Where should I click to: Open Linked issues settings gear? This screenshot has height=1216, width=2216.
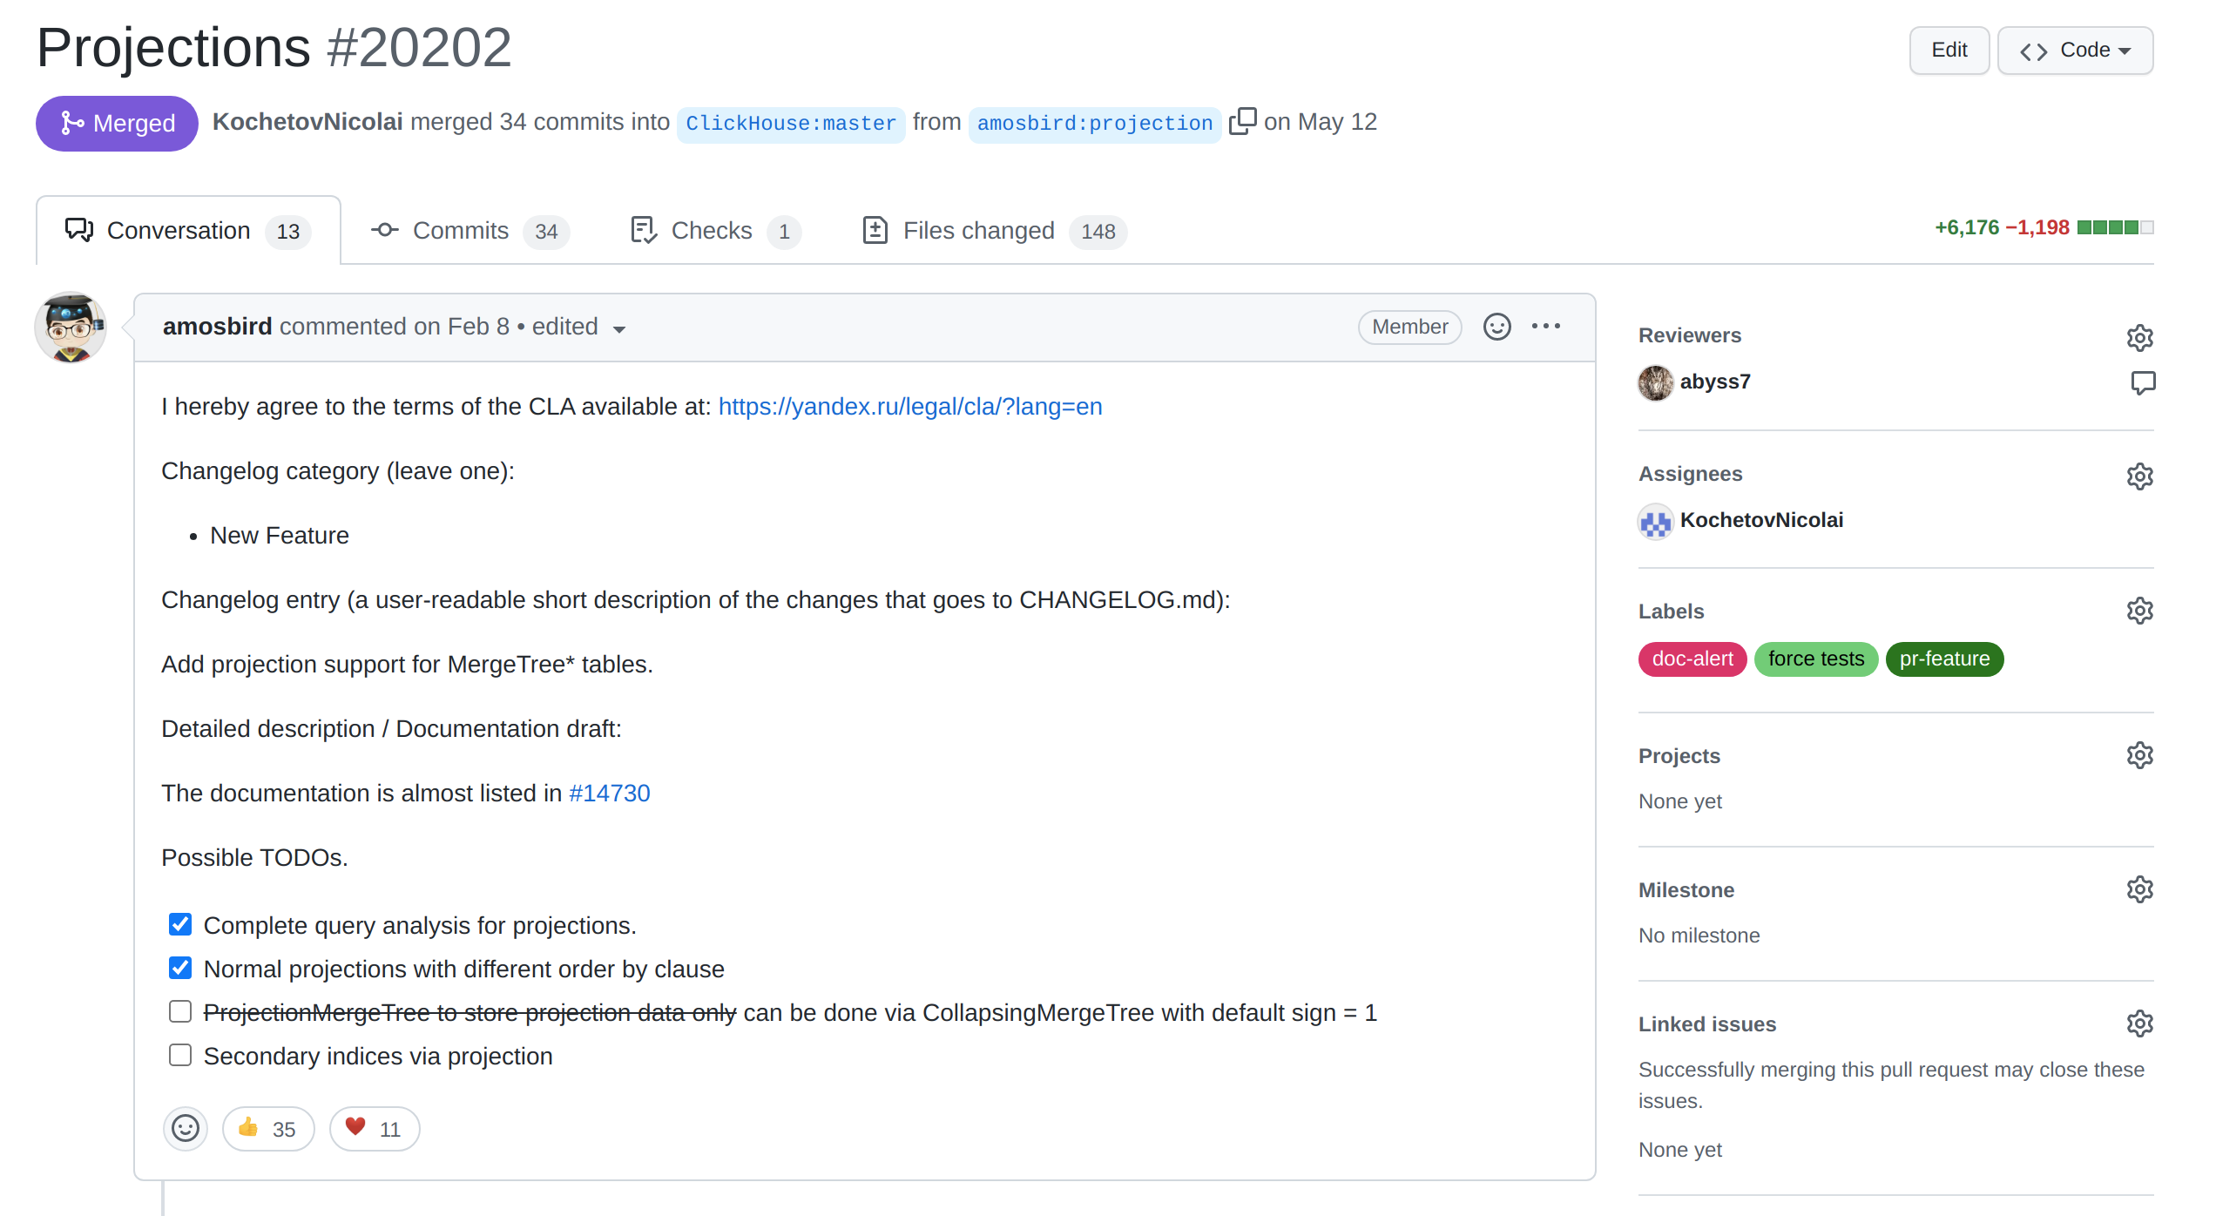pos(2139,1023)
